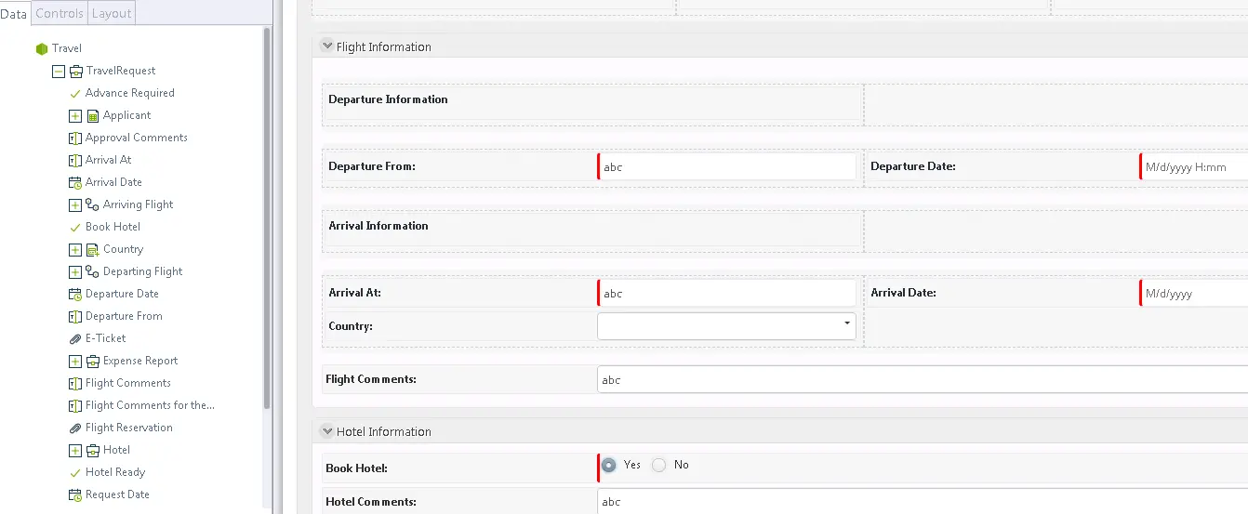Click the Request Date calendar icon
1248x514 pixels.
75,494
